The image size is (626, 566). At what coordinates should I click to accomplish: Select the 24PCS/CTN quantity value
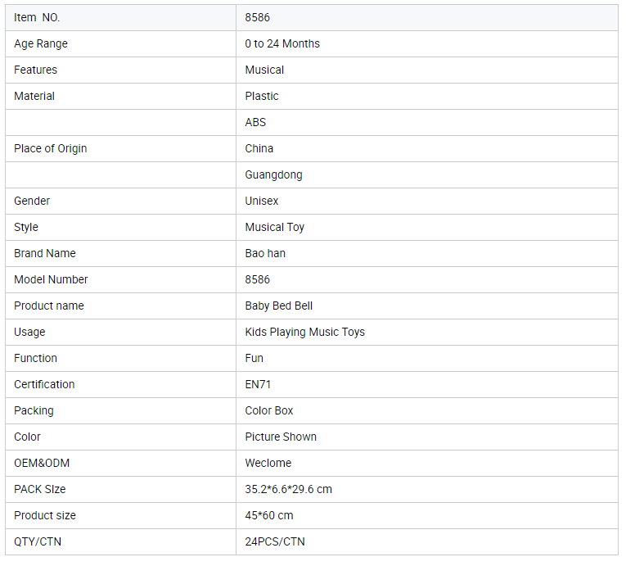point(275,541)
